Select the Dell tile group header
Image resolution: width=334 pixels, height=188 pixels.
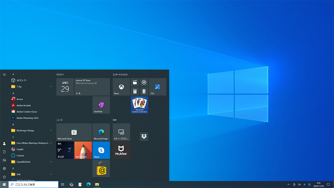pyautogui.click(x=114, y=120)
